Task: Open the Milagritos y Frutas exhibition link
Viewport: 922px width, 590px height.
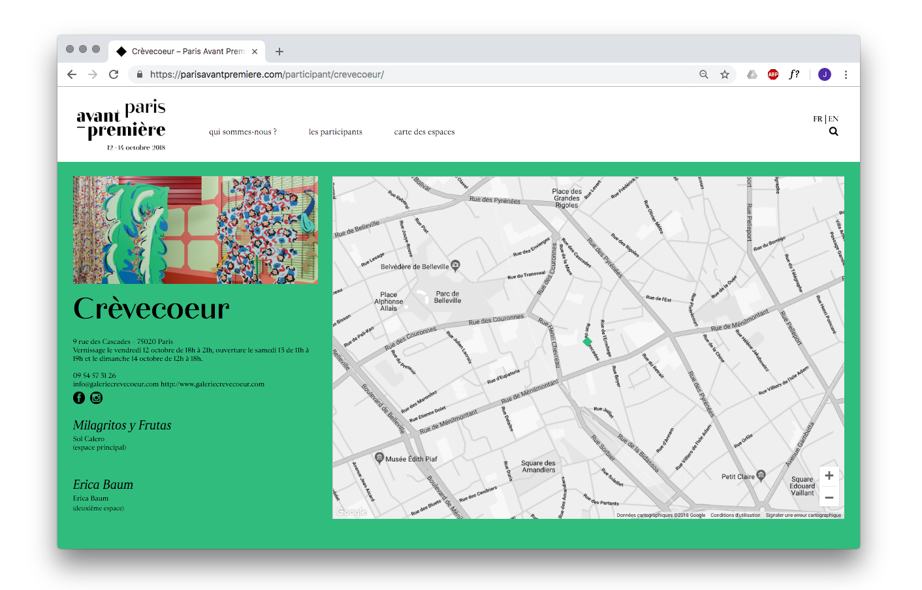Action: coord(122,426)
